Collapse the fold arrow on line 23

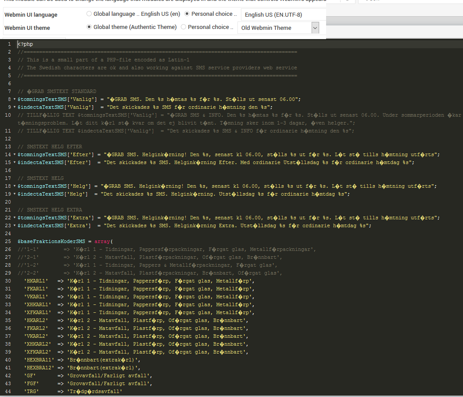(x=14, y=225)
